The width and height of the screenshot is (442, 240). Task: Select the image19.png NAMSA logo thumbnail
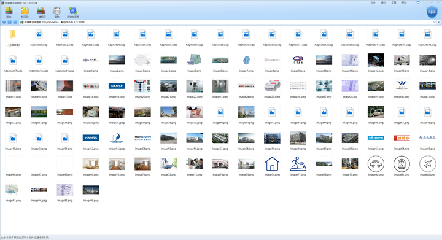[x=117, y=88]
